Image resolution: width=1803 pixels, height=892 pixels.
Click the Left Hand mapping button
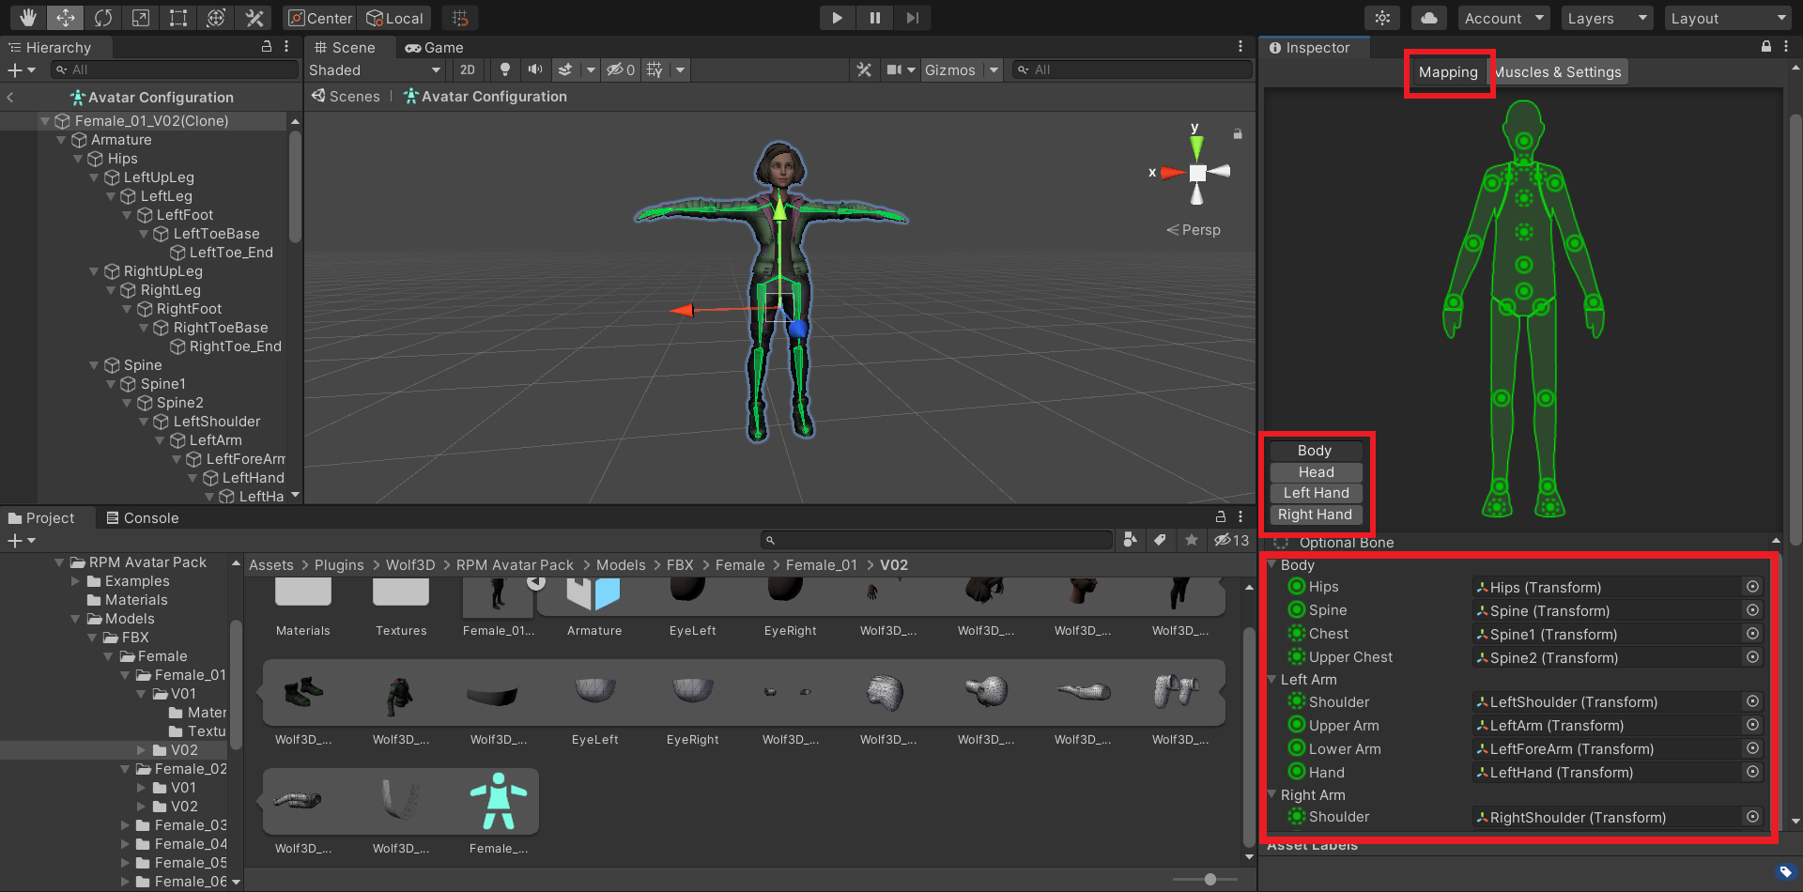click(1317, 493)
